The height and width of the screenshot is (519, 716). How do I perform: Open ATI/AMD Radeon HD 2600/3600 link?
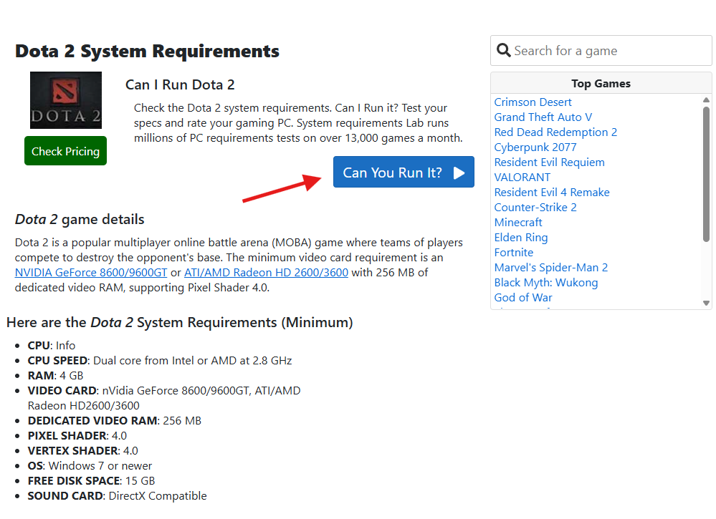[266, 273]
